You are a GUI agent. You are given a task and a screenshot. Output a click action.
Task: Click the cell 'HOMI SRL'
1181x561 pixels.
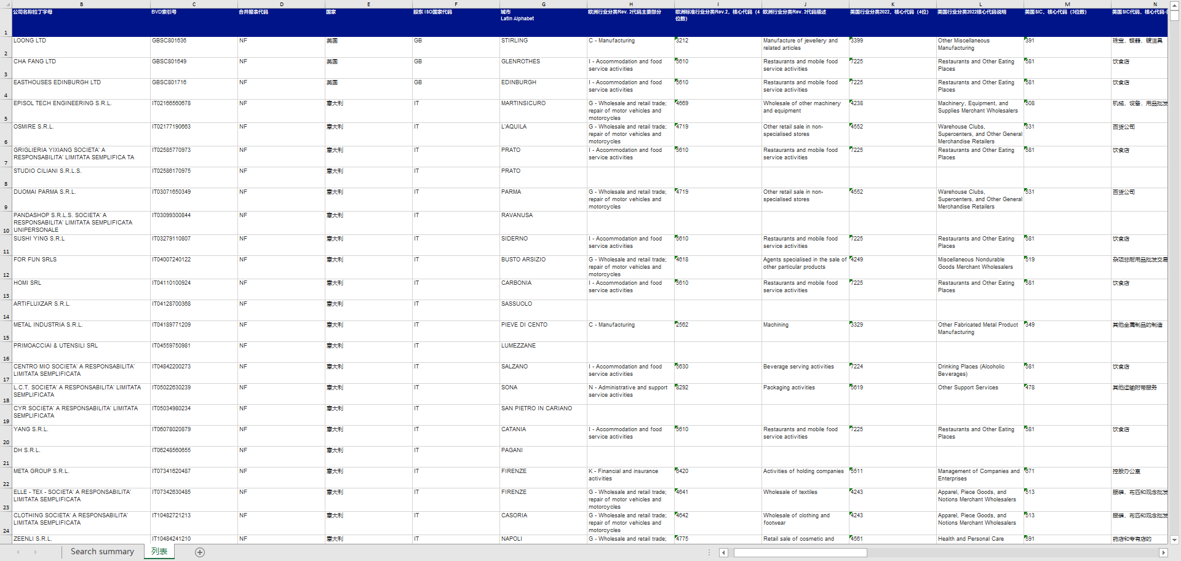pos(81,290)
